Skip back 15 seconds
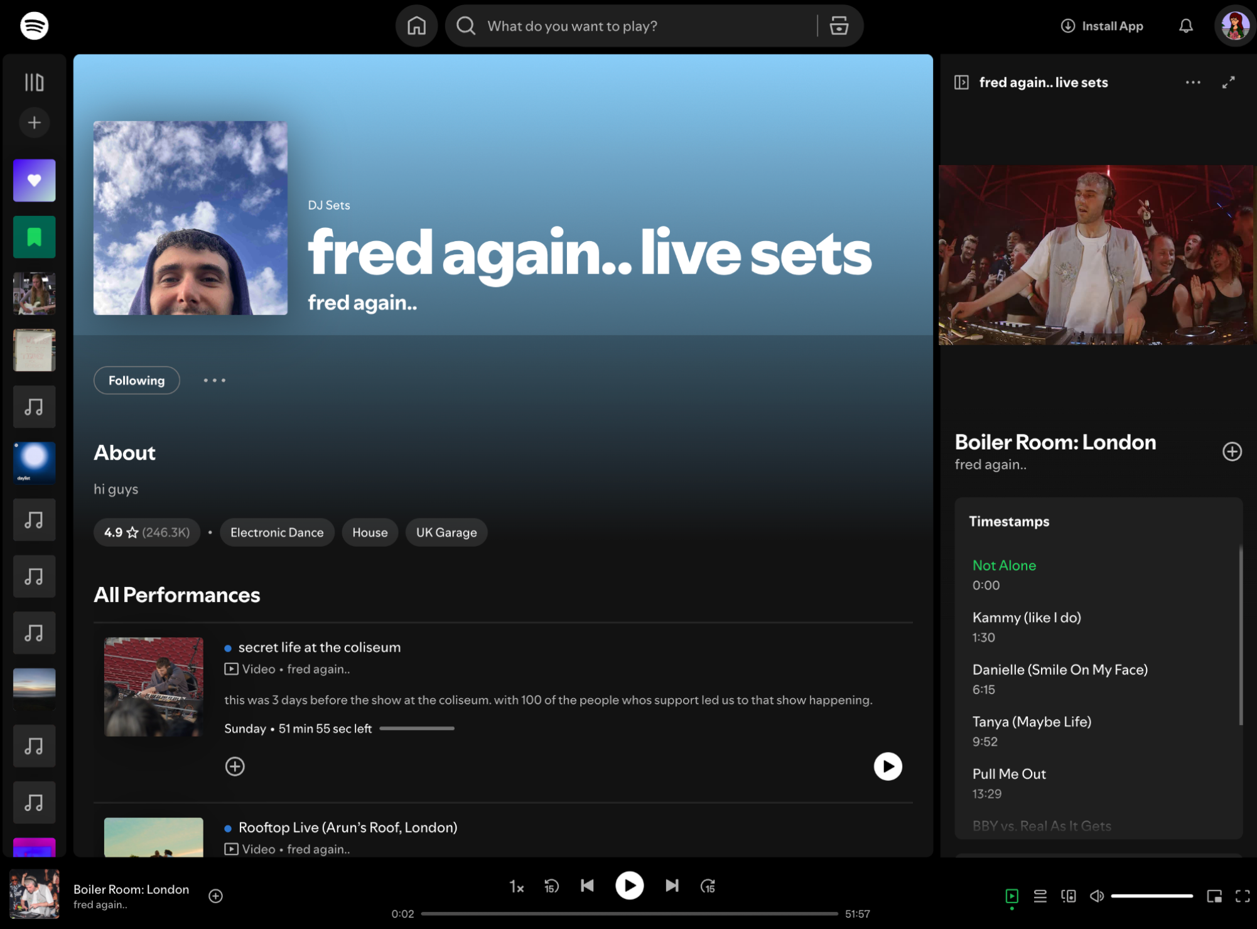 click(551, 886)
